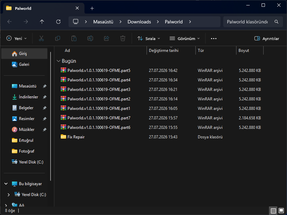287x215 pixels.
Task: Unpin Resimler using its pin icon
Action: pyautogui.click(x=44, y=119)
